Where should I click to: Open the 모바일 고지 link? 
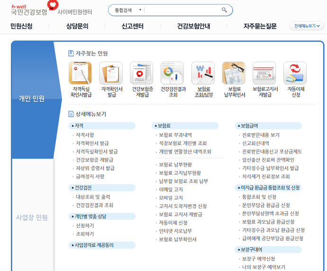click(171, 198)
